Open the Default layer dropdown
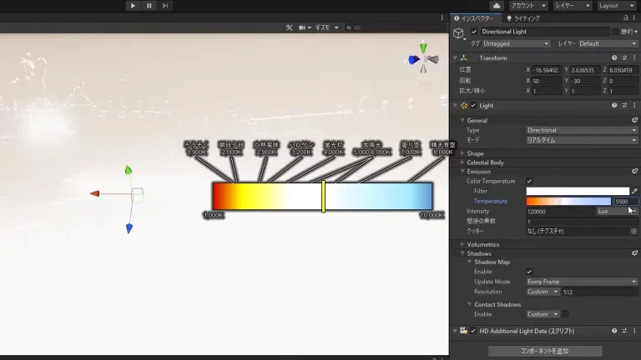Viewport: 641px width, 360px height. (608, 43)
